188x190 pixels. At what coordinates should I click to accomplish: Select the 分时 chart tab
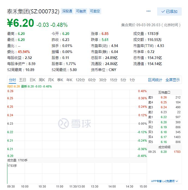(x=12, y=80)
